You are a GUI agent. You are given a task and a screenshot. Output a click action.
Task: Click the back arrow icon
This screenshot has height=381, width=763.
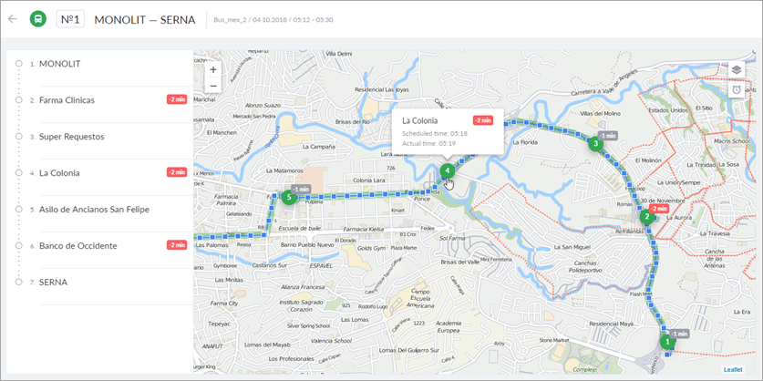(x=13, y=18)
